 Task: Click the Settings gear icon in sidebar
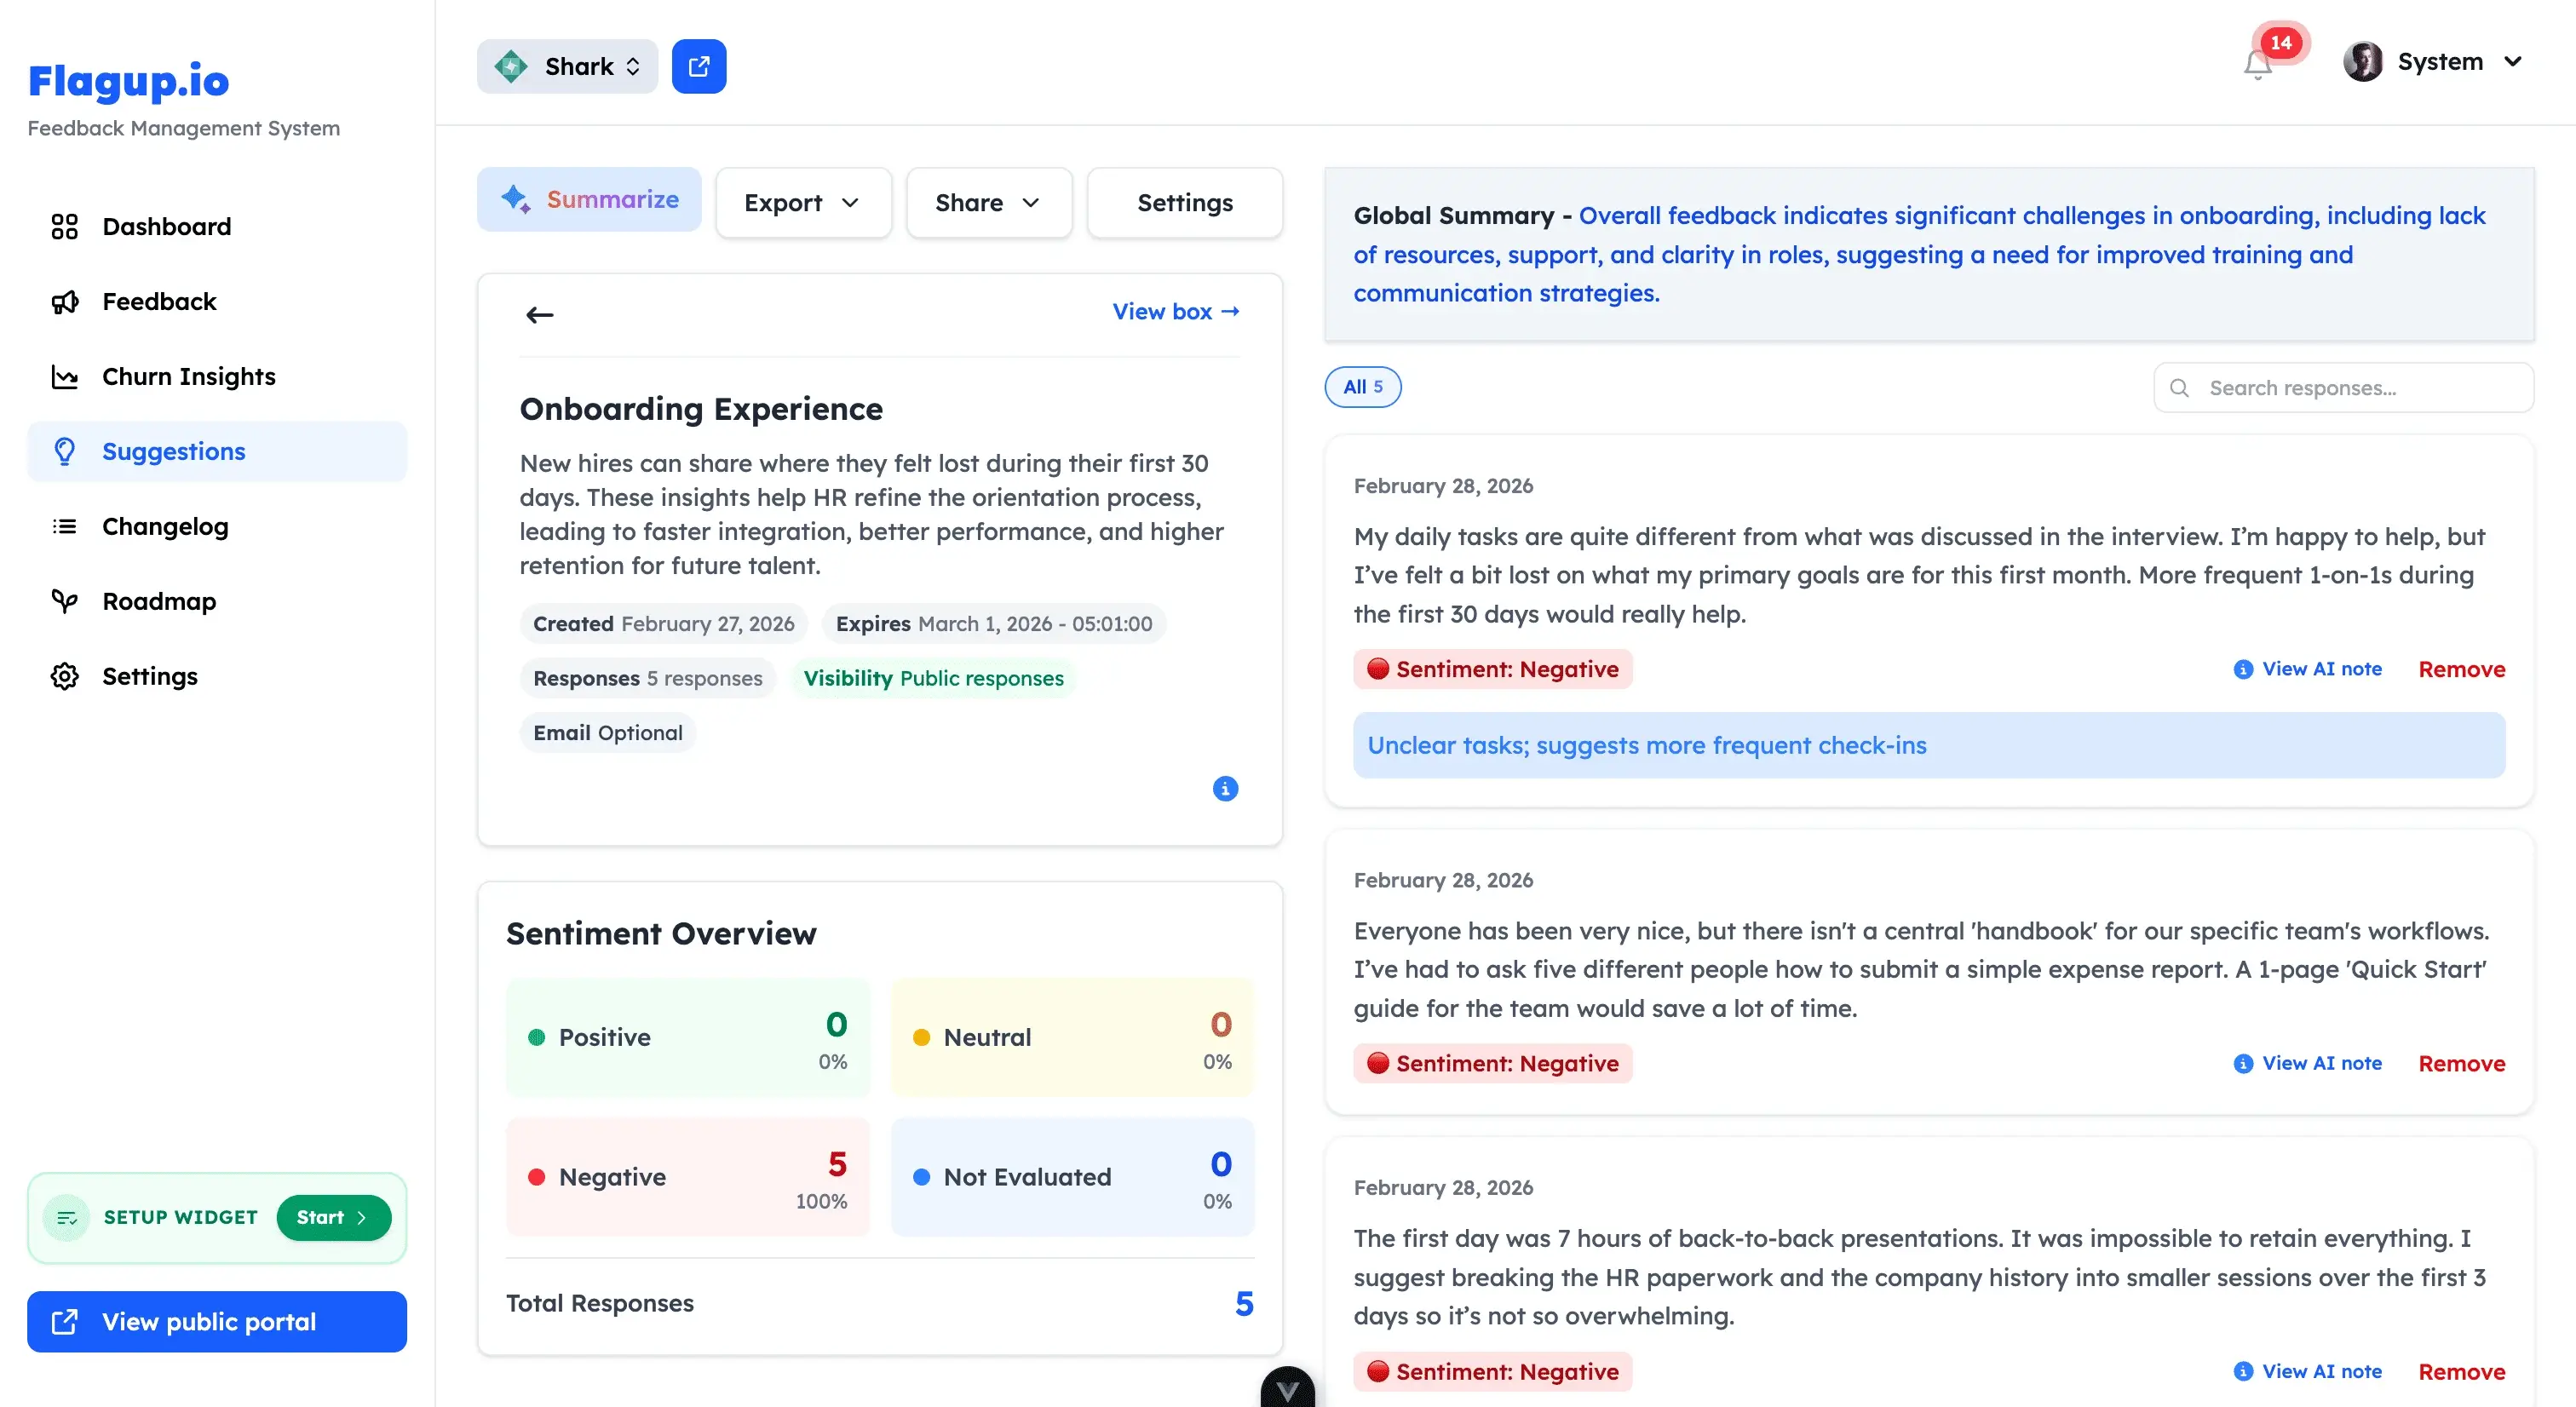[x=64, y=676]
